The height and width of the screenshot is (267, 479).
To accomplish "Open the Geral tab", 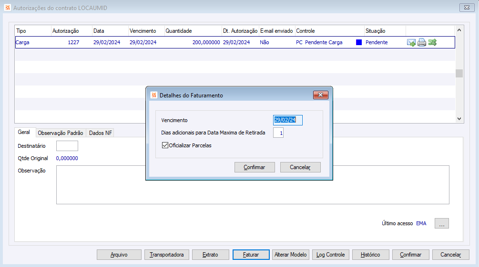I will click(24, 132).
